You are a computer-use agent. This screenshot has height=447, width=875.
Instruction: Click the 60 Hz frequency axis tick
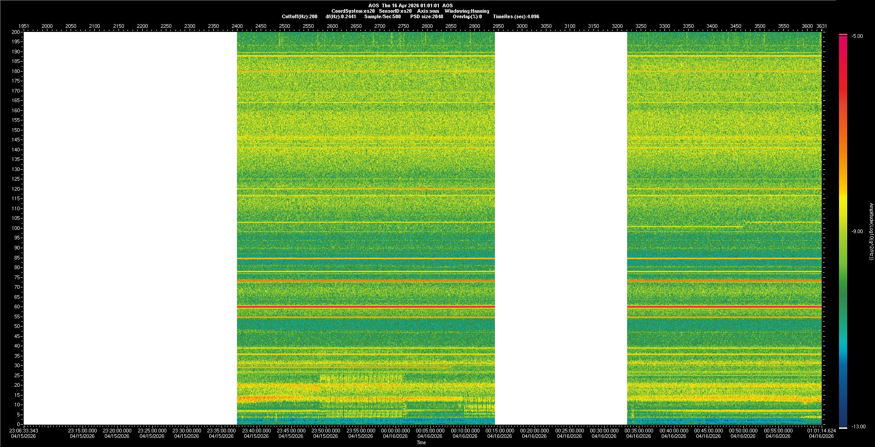(x=17, y=307)
